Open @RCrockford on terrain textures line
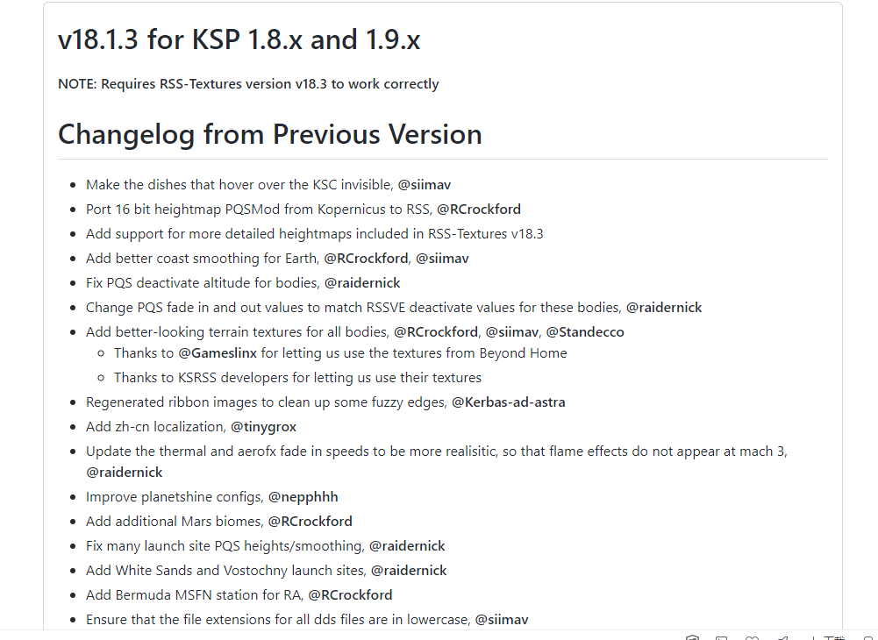 tap(436, 331)
